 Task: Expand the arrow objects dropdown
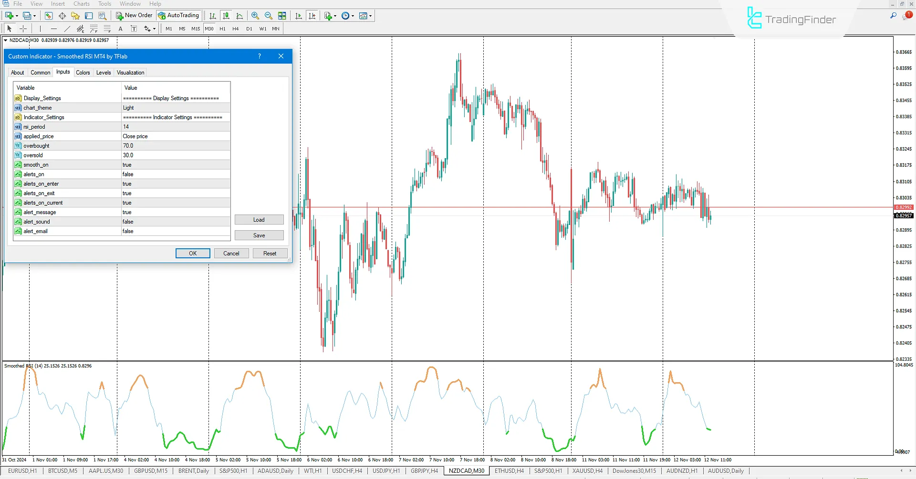click(x=154, y=29)
